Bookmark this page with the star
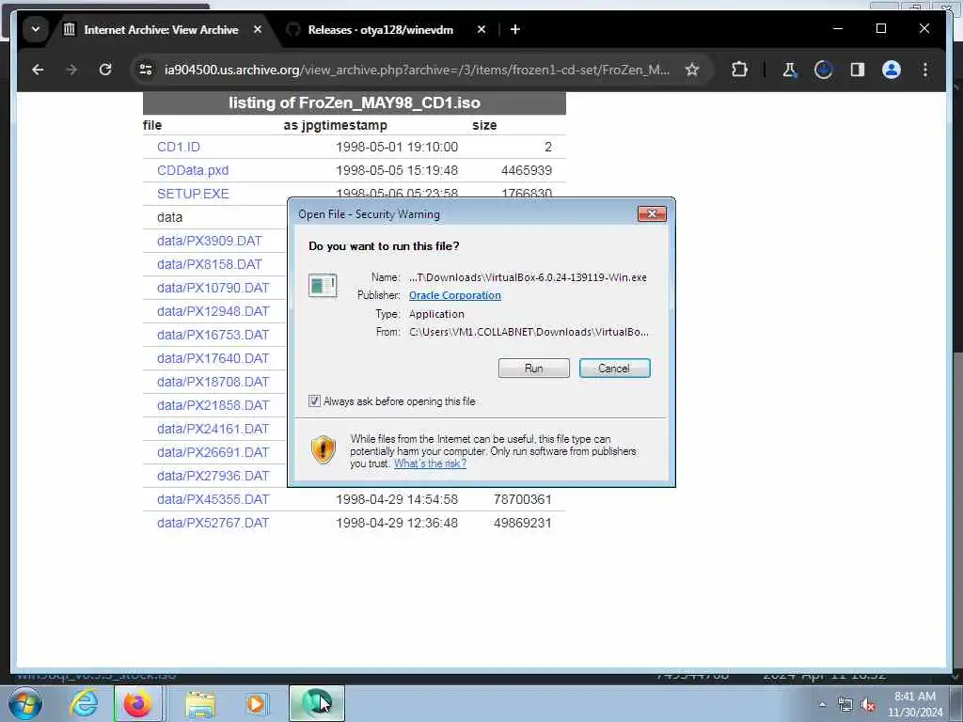The width and height of the screenshot is (963, 722). [x=692, y=70]
